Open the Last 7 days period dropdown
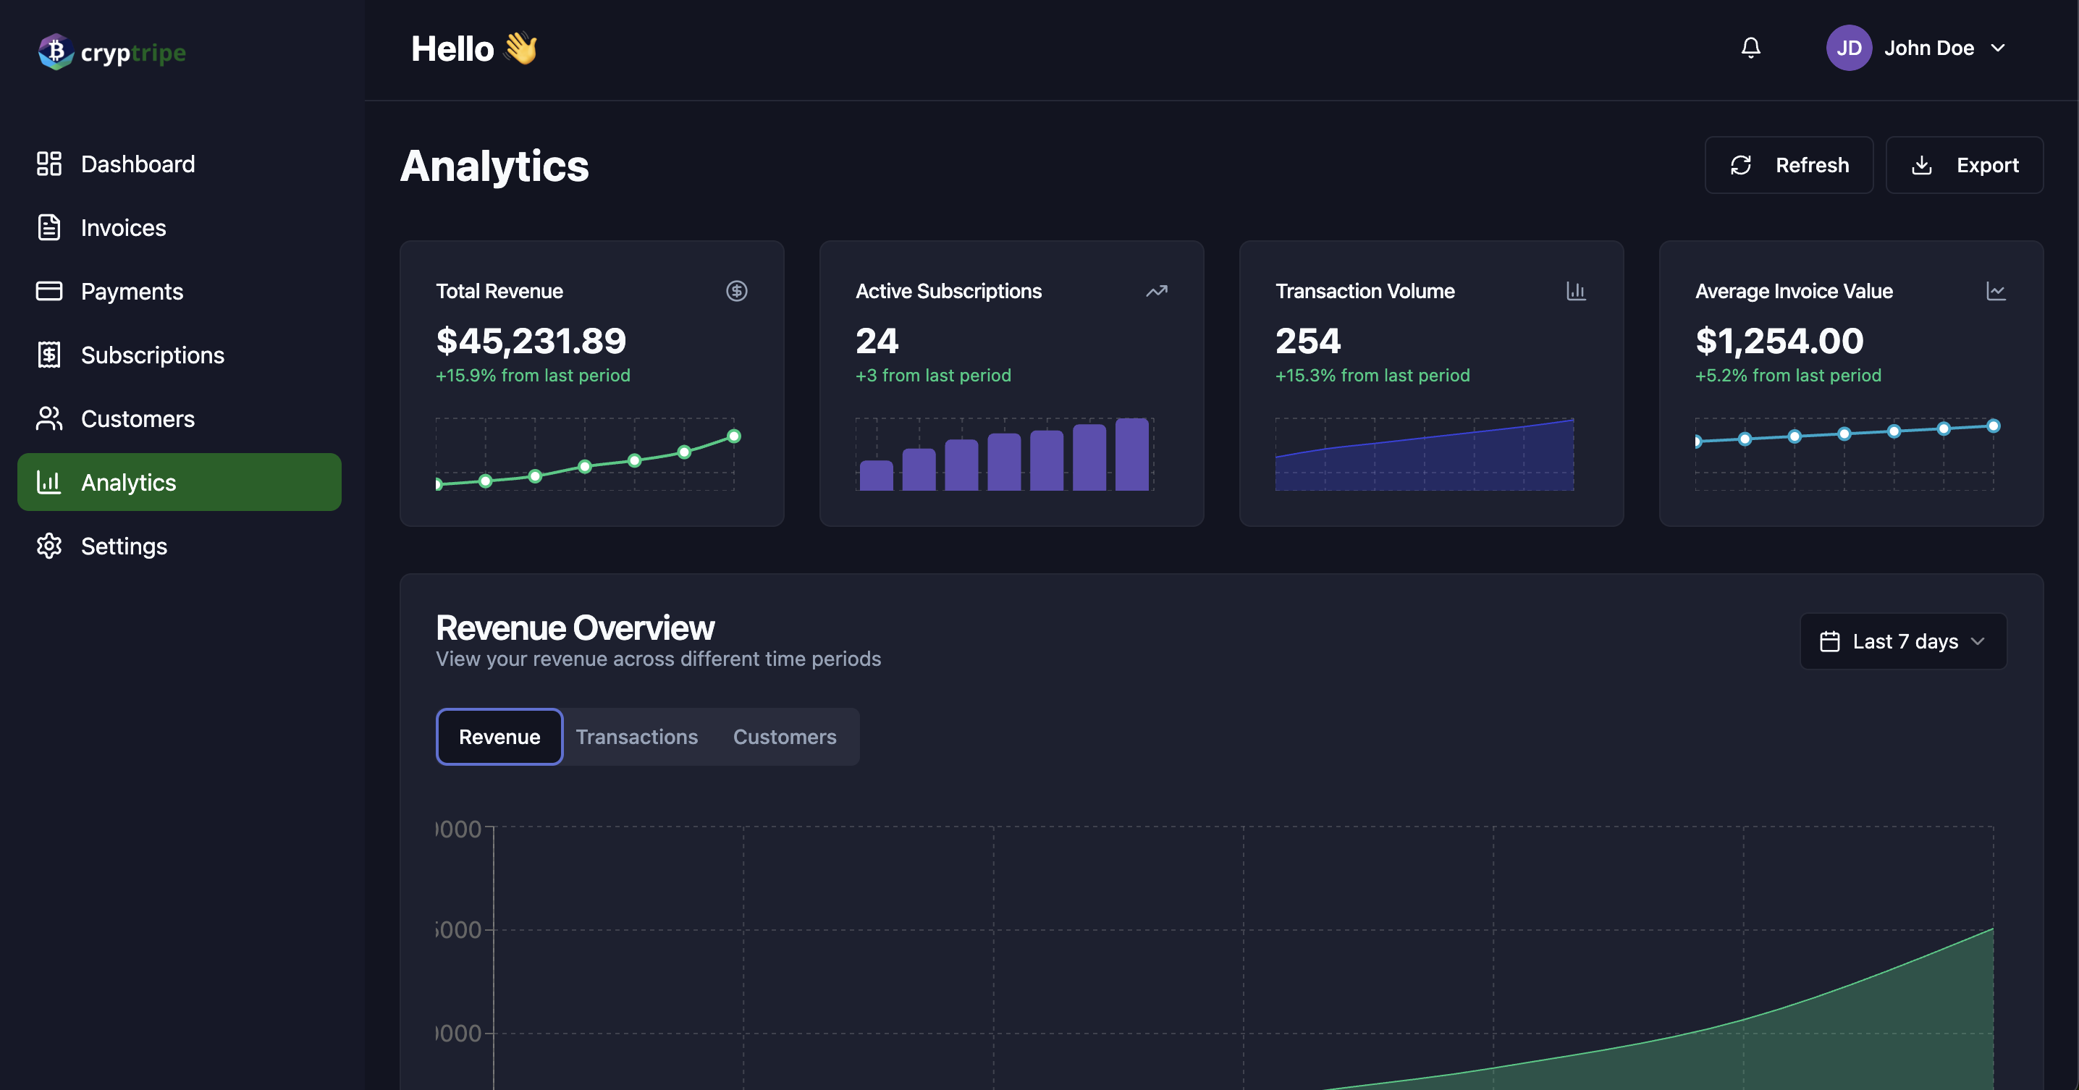This screenshot has width=2079, height=1090. (x=1903, y=641)
